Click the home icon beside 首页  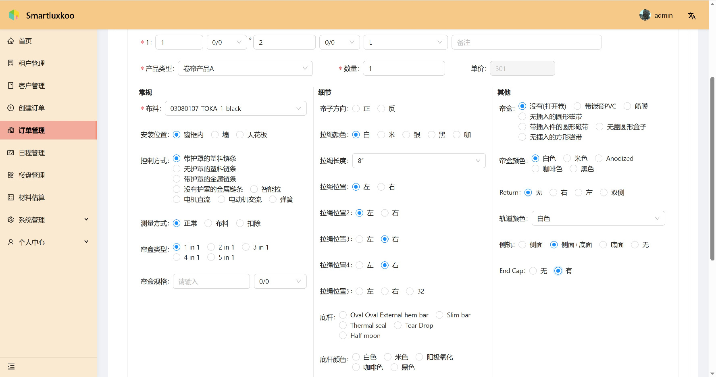(11, 41)
